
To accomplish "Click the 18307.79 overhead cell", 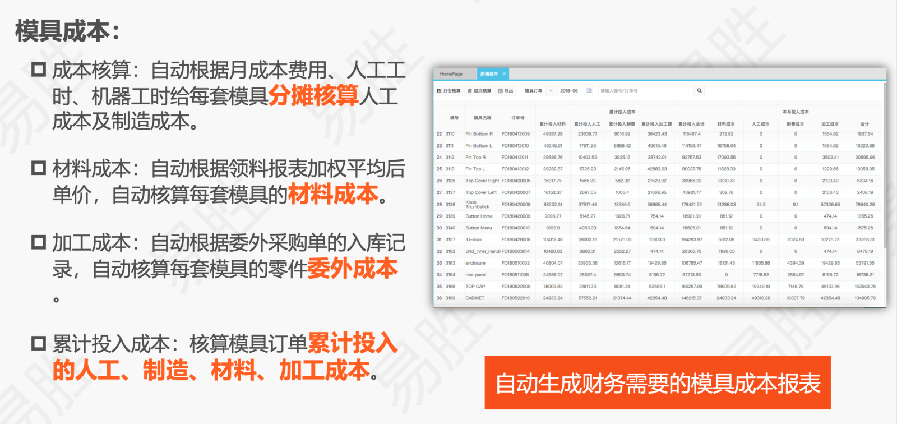I will tap(796, 298).
